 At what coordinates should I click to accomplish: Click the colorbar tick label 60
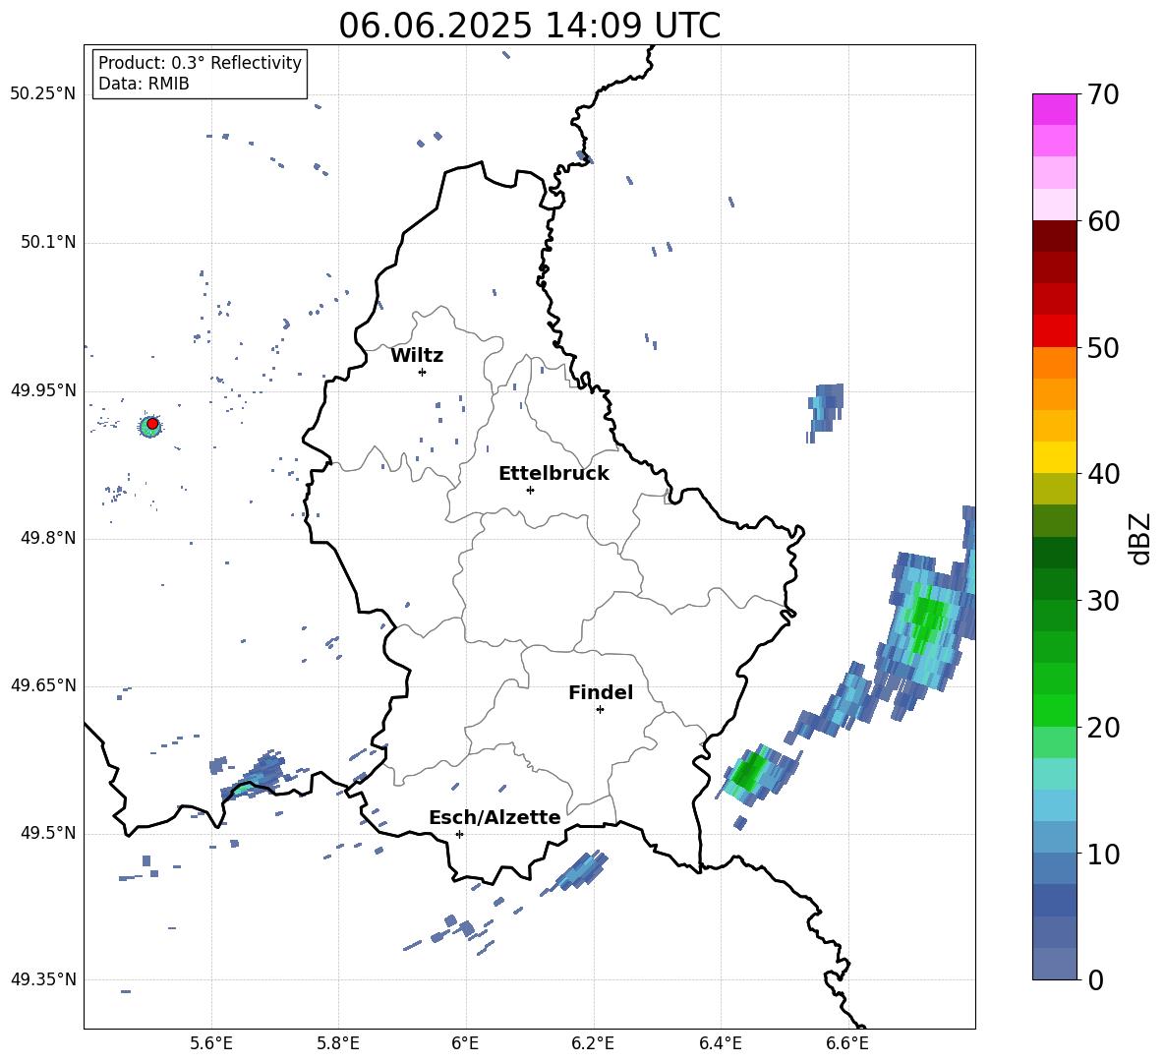(1103, 221)
